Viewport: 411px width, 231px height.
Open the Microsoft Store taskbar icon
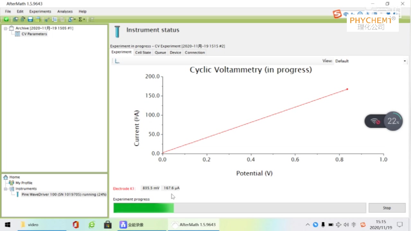coord(108,225)
